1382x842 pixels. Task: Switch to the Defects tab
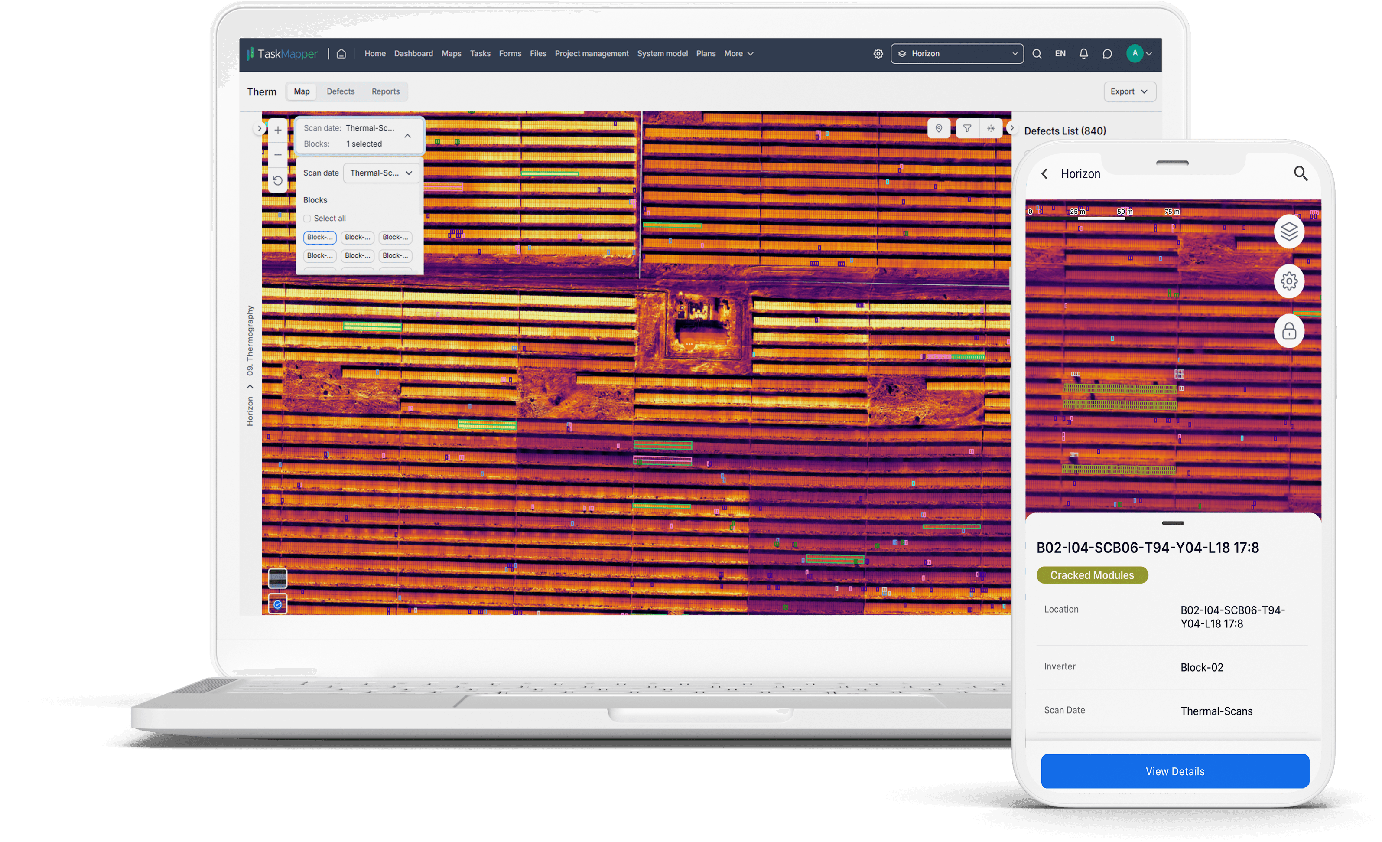pyautogui.click(x=341, y=91)
